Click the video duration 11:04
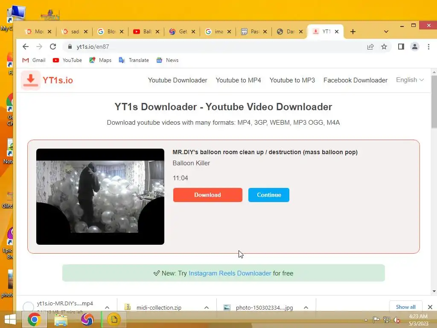The height and width of the screenshot is (328, 437). pyautogui.click(x=181, y=178)
